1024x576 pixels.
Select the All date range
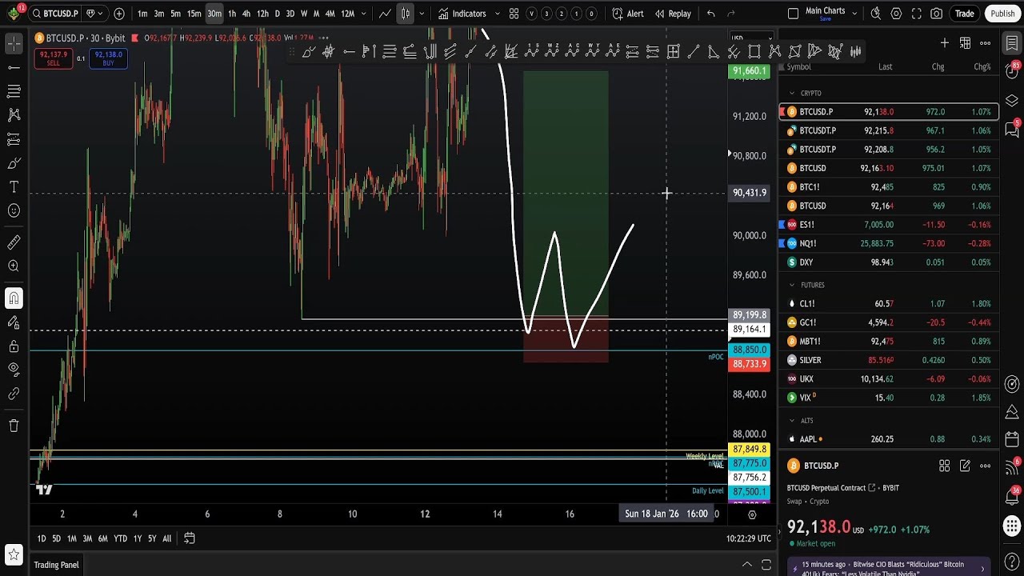click(x=166, y=539)
